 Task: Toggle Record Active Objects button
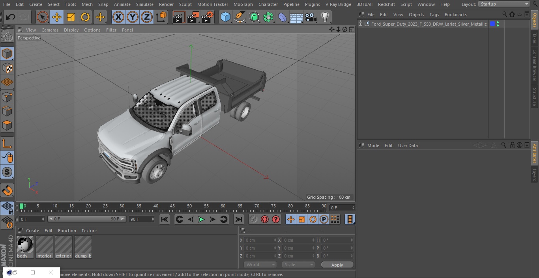pyautogui.click(x=253, y=219)
